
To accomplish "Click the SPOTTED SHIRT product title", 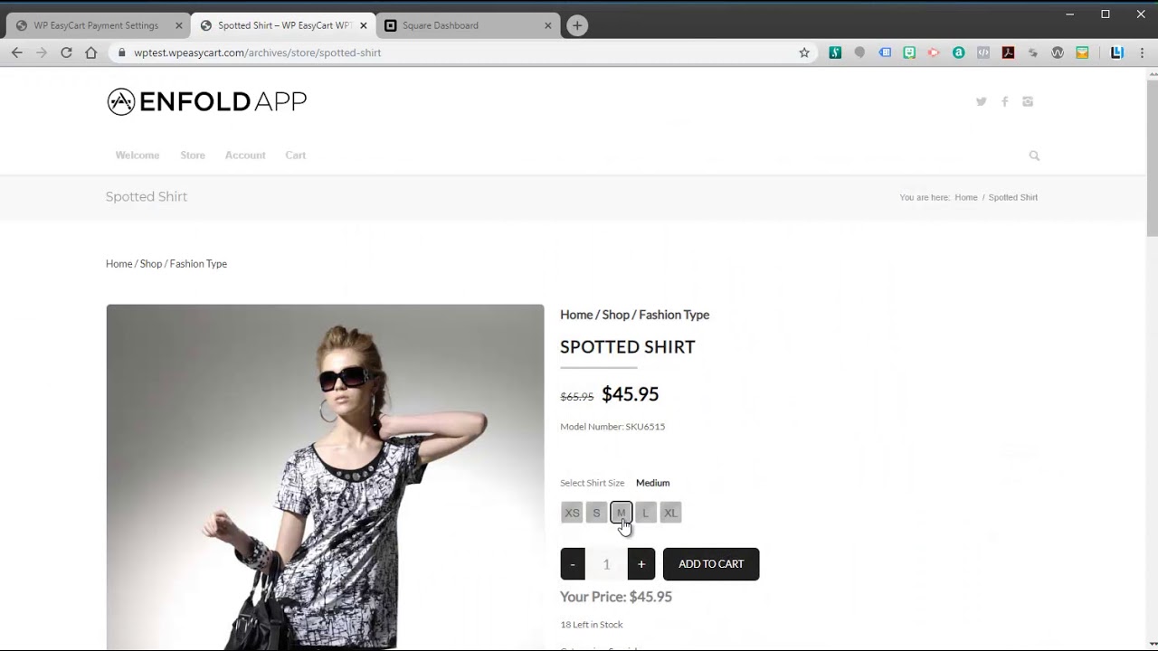I will (628, 347).
